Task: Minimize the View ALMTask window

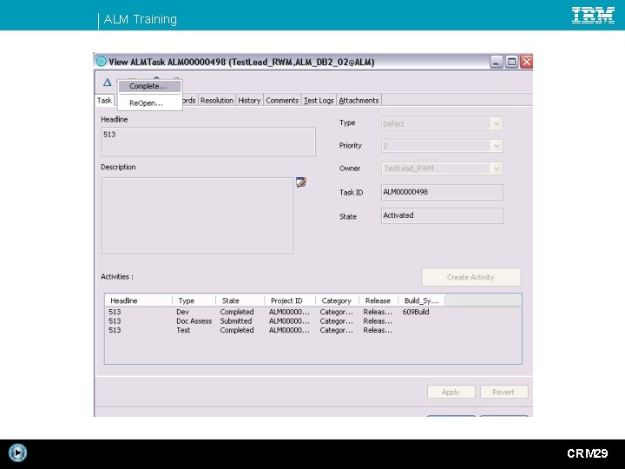Action: tap(497, 62)
